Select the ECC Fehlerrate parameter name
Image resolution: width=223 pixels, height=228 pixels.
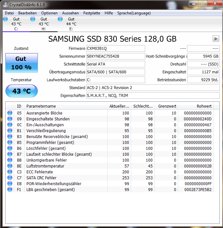click(x=40, y=172)
